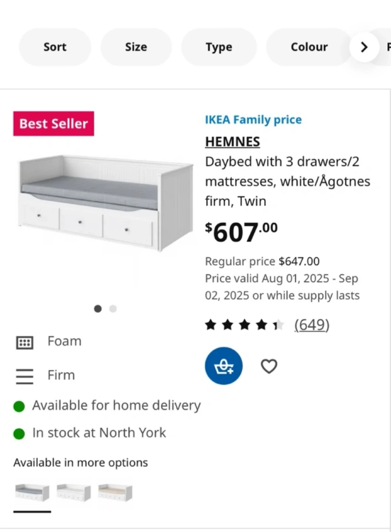Select the second white daybed variant
391x532 pixels.
click(x=74, y=492)
